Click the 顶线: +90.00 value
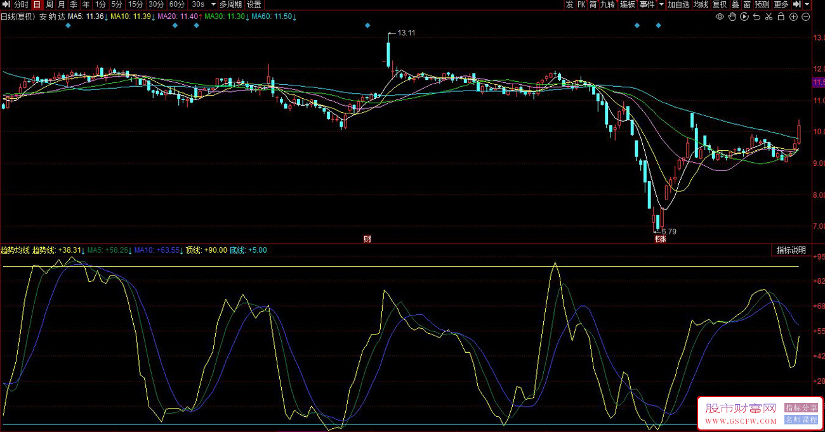 coord(206,250)
